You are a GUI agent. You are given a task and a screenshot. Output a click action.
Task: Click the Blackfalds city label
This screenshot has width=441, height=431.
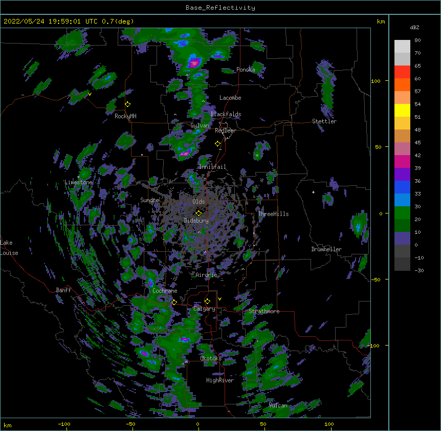click(x=226, y=114)
